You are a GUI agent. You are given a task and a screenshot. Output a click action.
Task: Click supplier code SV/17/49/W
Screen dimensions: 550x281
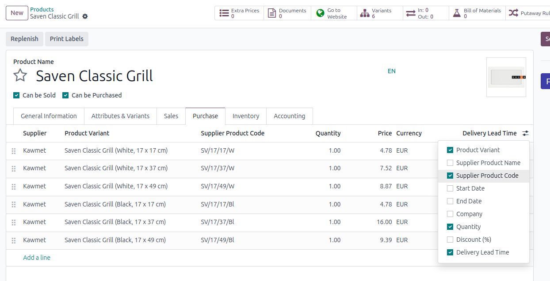[218, 186]
